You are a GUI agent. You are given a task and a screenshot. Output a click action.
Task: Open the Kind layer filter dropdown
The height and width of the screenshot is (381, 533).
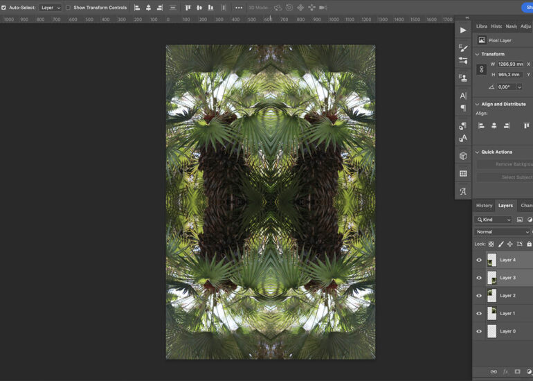tap(493, 220)
